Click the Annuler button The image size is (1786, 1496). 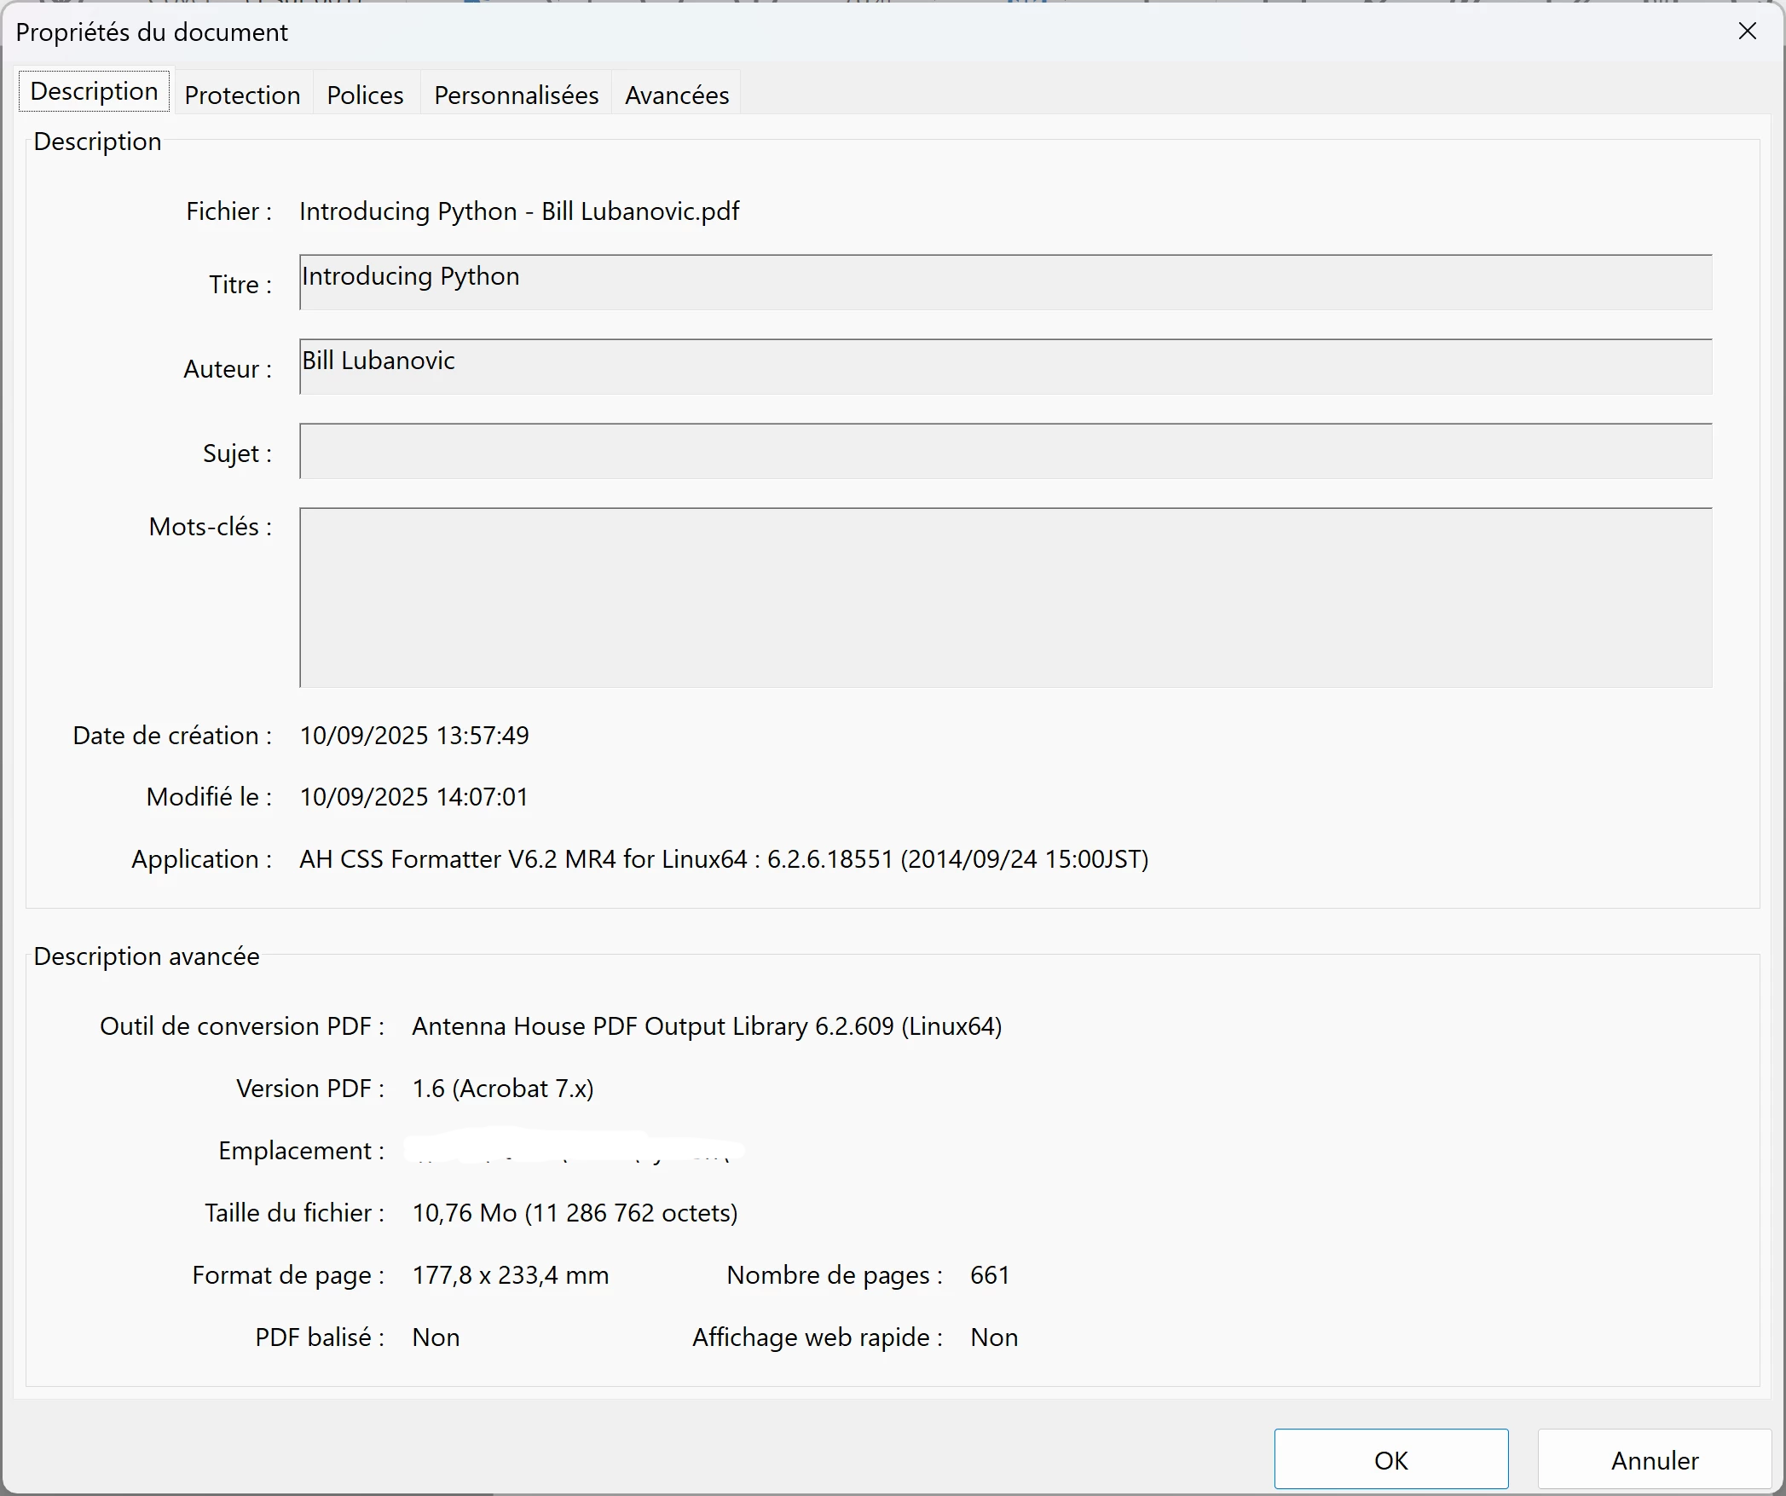click(1654, 1460)
